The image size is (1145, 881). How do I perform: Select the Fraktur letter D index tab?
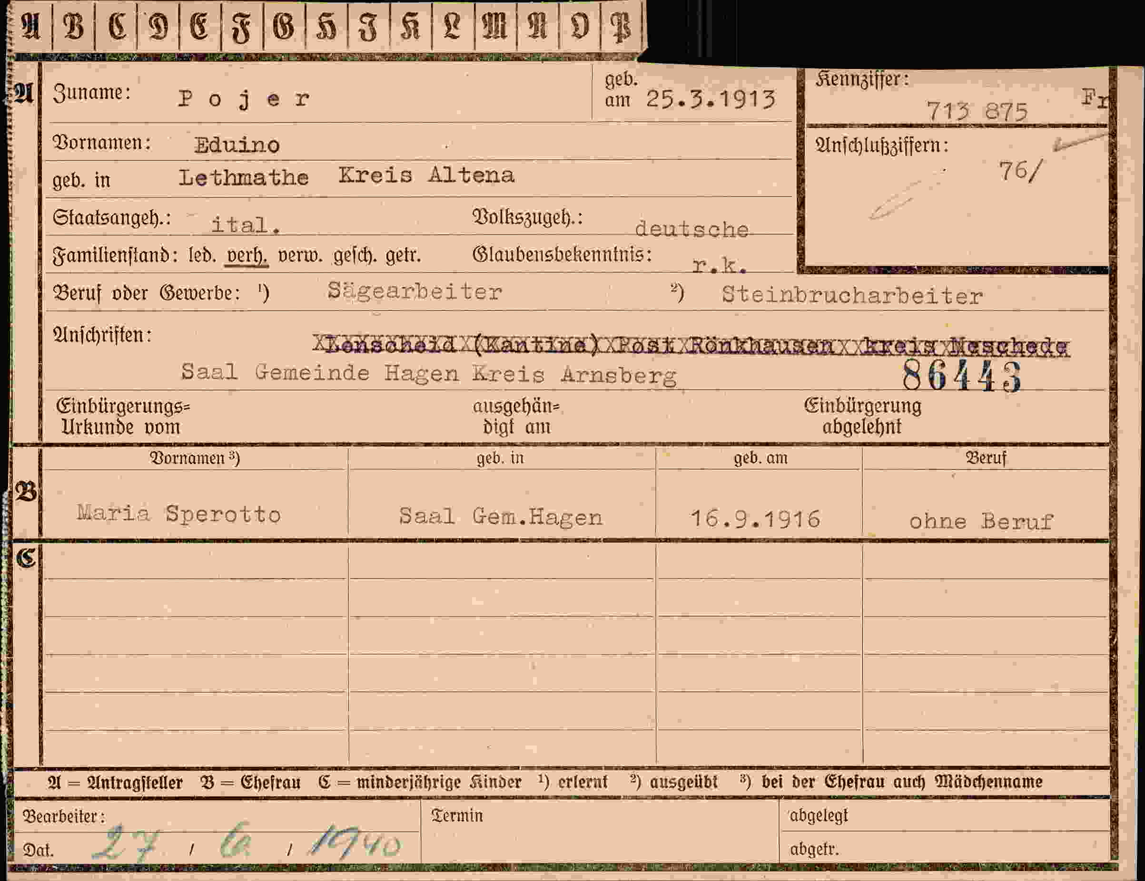point(158,26)
